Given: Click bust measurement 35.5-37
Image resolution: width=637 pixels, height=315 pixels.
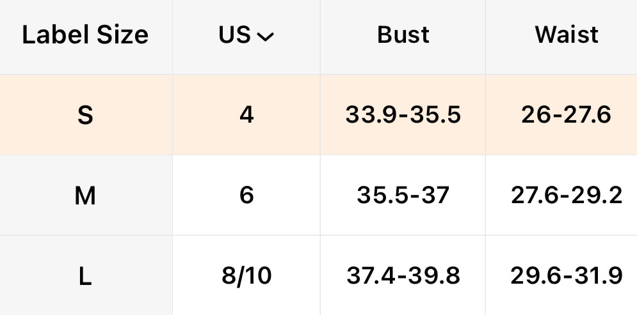Looking at the screenshot, I should click(x=403, y=196).
